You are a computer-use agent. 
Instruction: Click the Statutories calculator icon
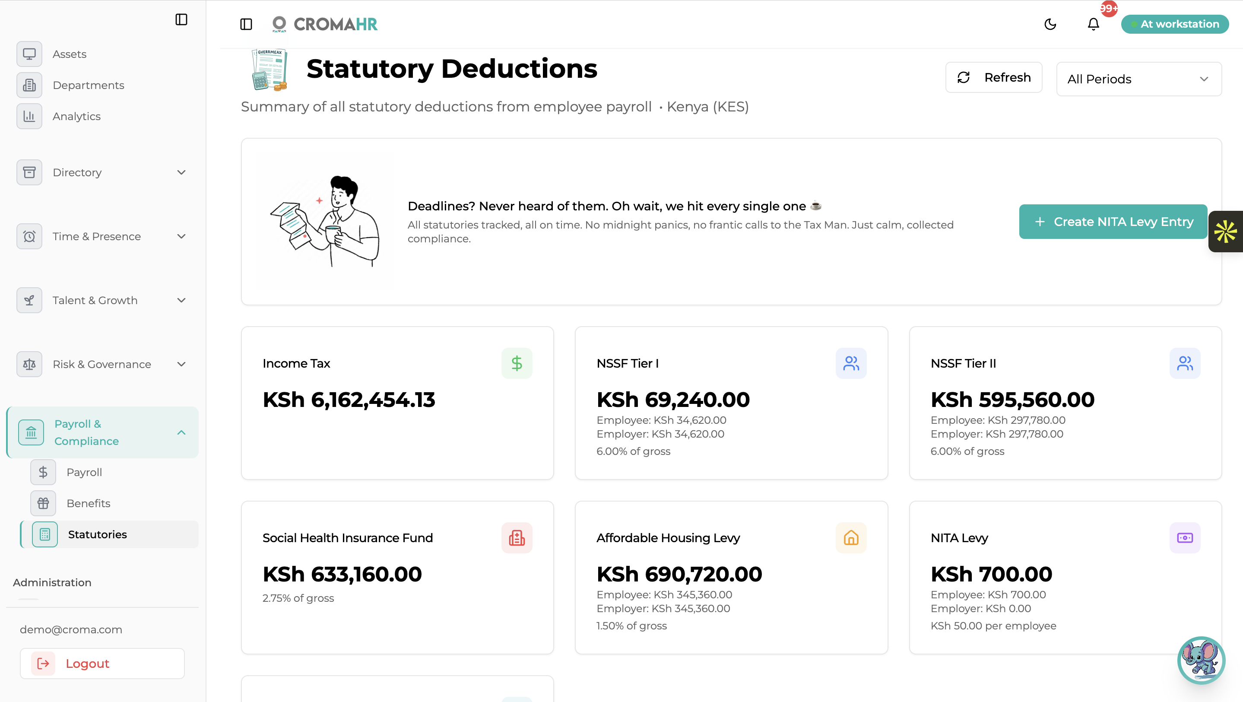45,534
